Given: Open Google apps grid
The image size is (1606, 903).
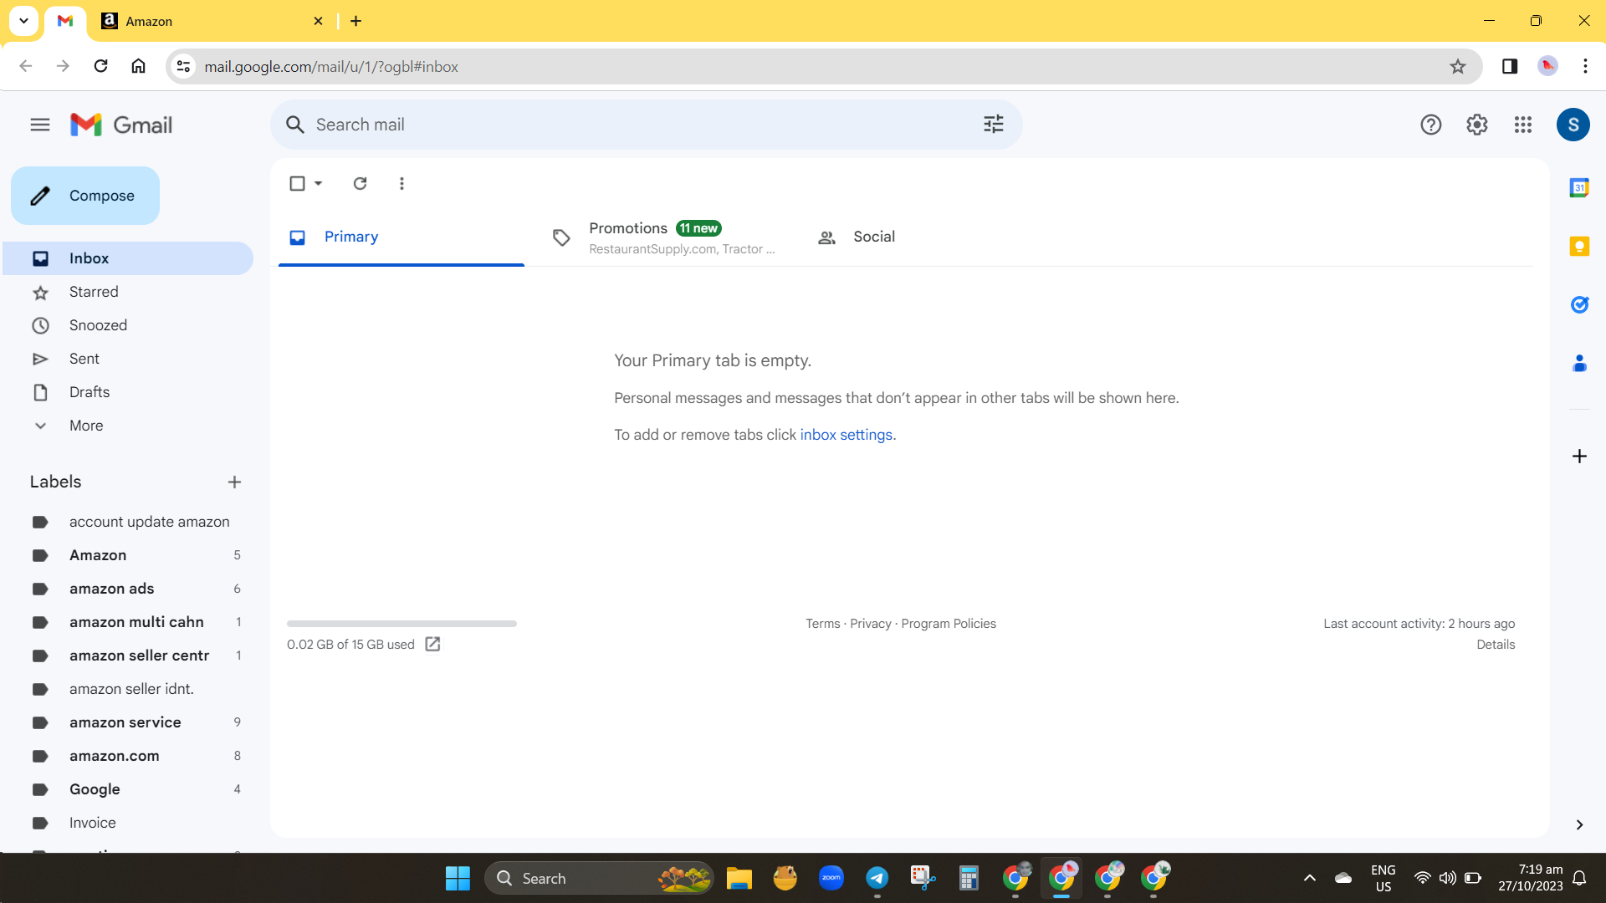Looking at the screenshot, I should (x=1522, y=125).
